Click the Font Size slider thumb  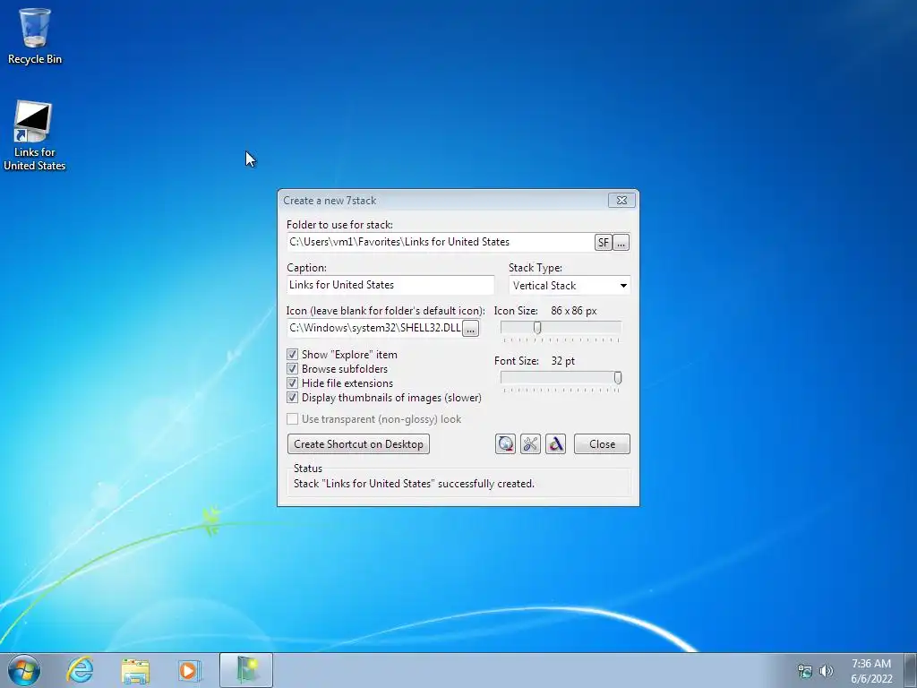[618, 378]
